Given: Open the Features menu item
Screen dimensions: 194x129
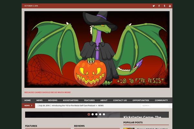Looking at the screenshot, I should (89, 100).
